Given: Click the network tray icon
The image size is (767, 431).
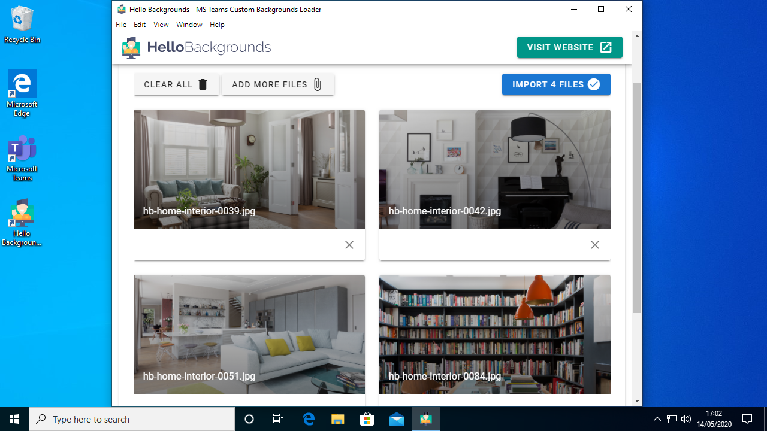Looking at the screenshot, I should pos(672,419).
